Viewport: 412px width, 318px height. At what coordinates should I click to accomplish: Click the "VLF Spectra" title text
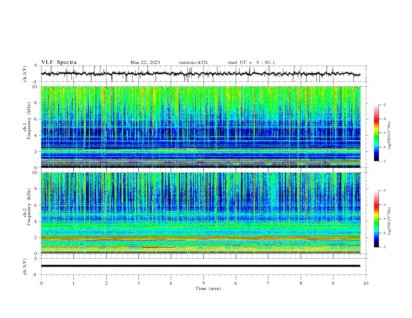click(x=59, y=62)
